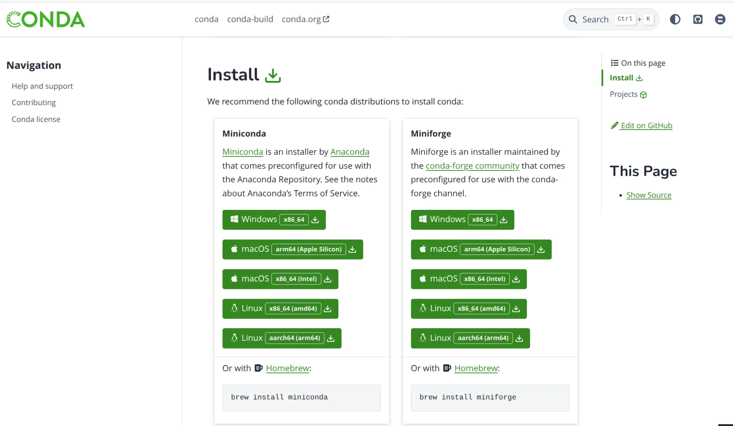Jump to Projects in page contents
The height and width of the screenshot is (426, 733).
click(x=628, y=94)
